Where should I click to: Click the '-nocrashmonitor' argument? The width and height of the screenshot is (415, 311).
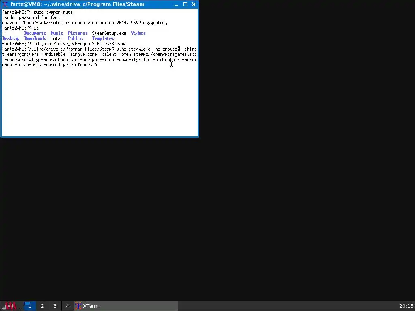tap(59, 60)
